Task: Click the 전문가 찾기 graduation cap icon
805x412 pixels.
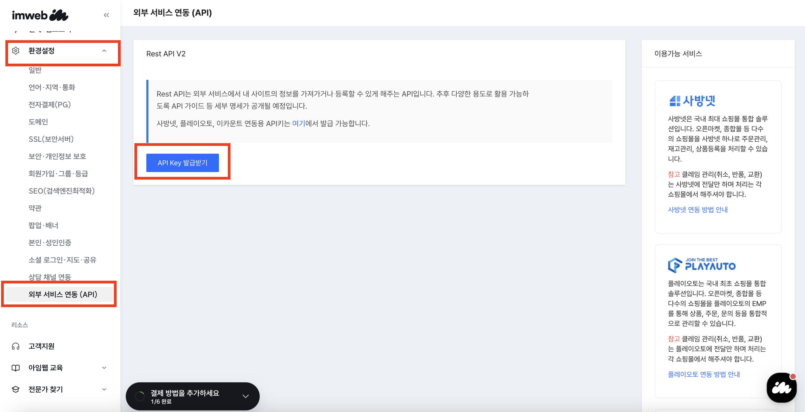Action: 16,389
